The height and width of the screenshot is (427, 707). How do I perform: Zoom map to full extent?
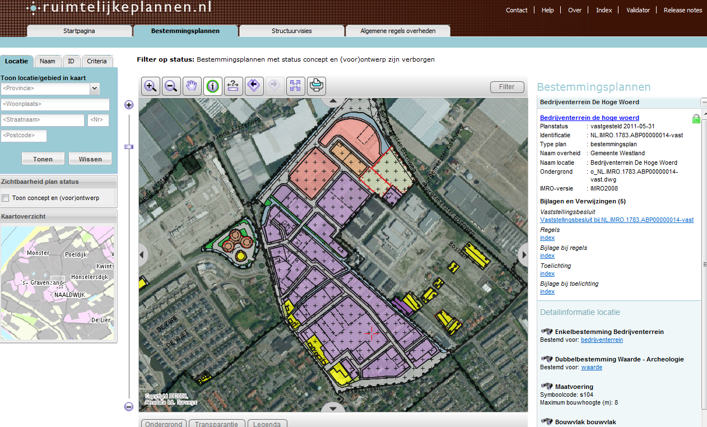[295, 86]
